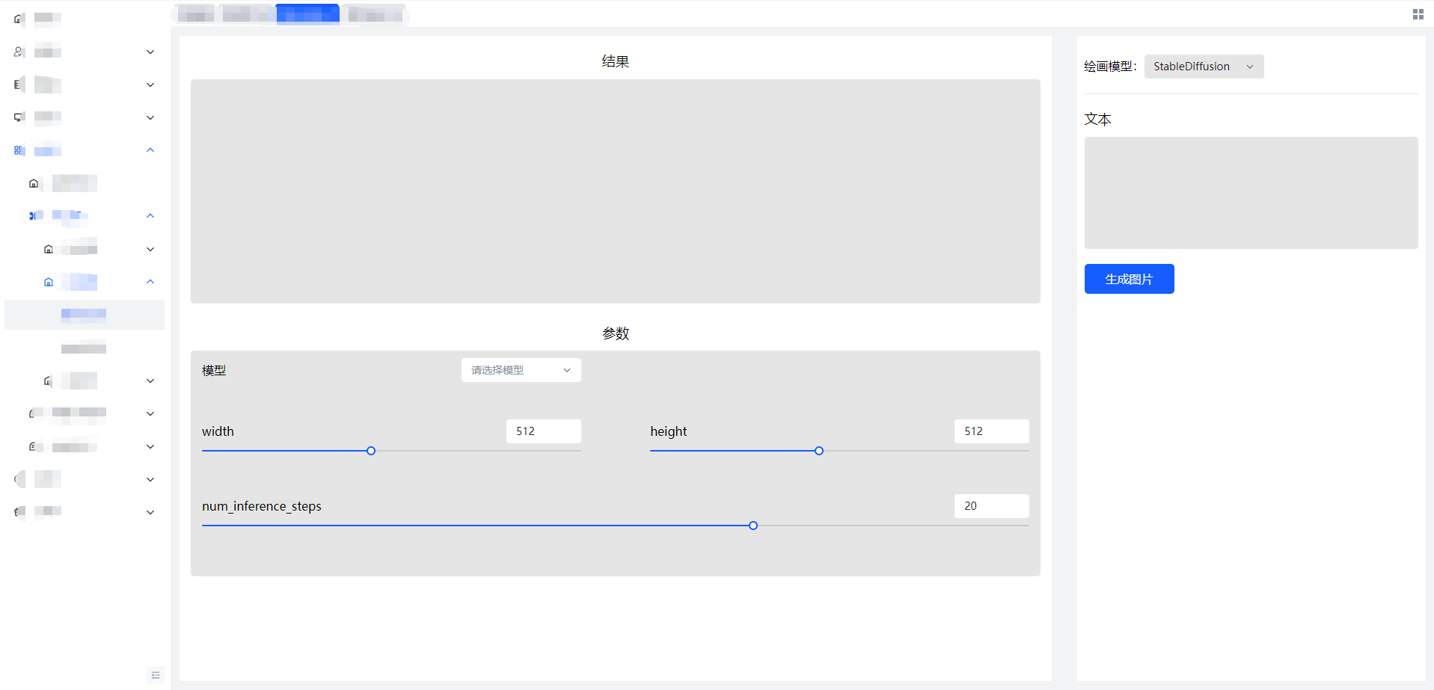This screenshot has width=1434, height=690.
Task: Click the height value field showing 512
Action: point(991,431)
